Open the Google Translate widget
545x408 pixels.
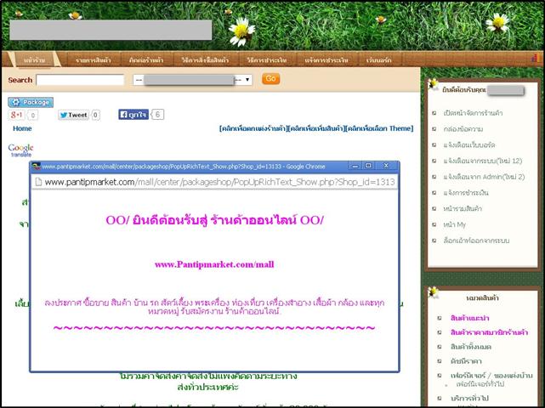click(x=20, y=150)
